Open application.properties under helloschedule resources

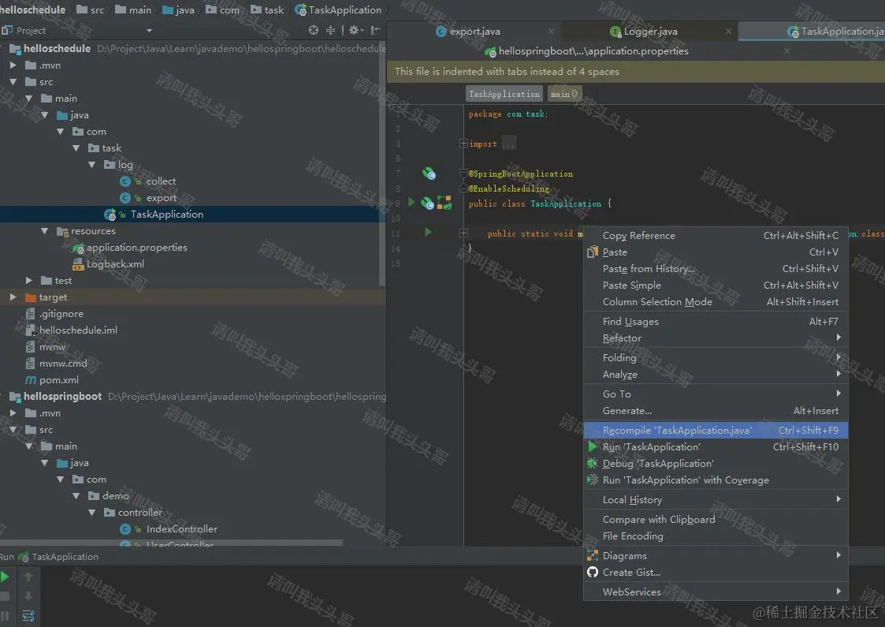(136, 248)
